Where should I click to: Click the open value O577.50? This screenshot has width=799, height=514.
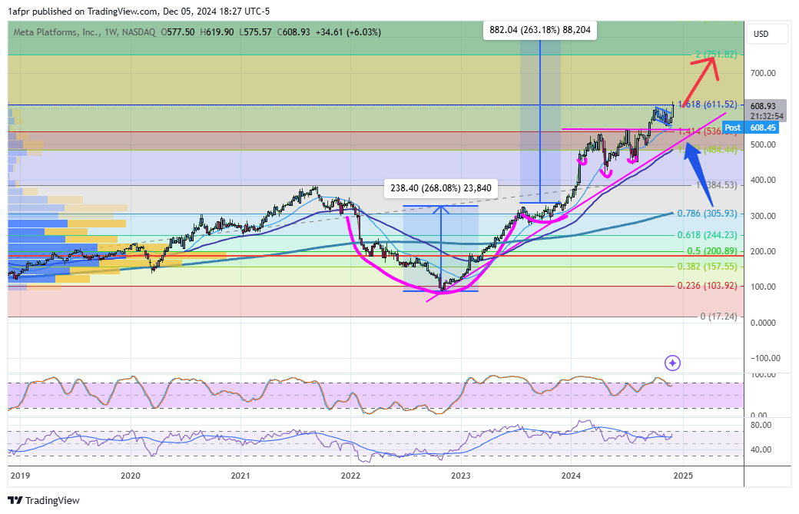[177, 32]
